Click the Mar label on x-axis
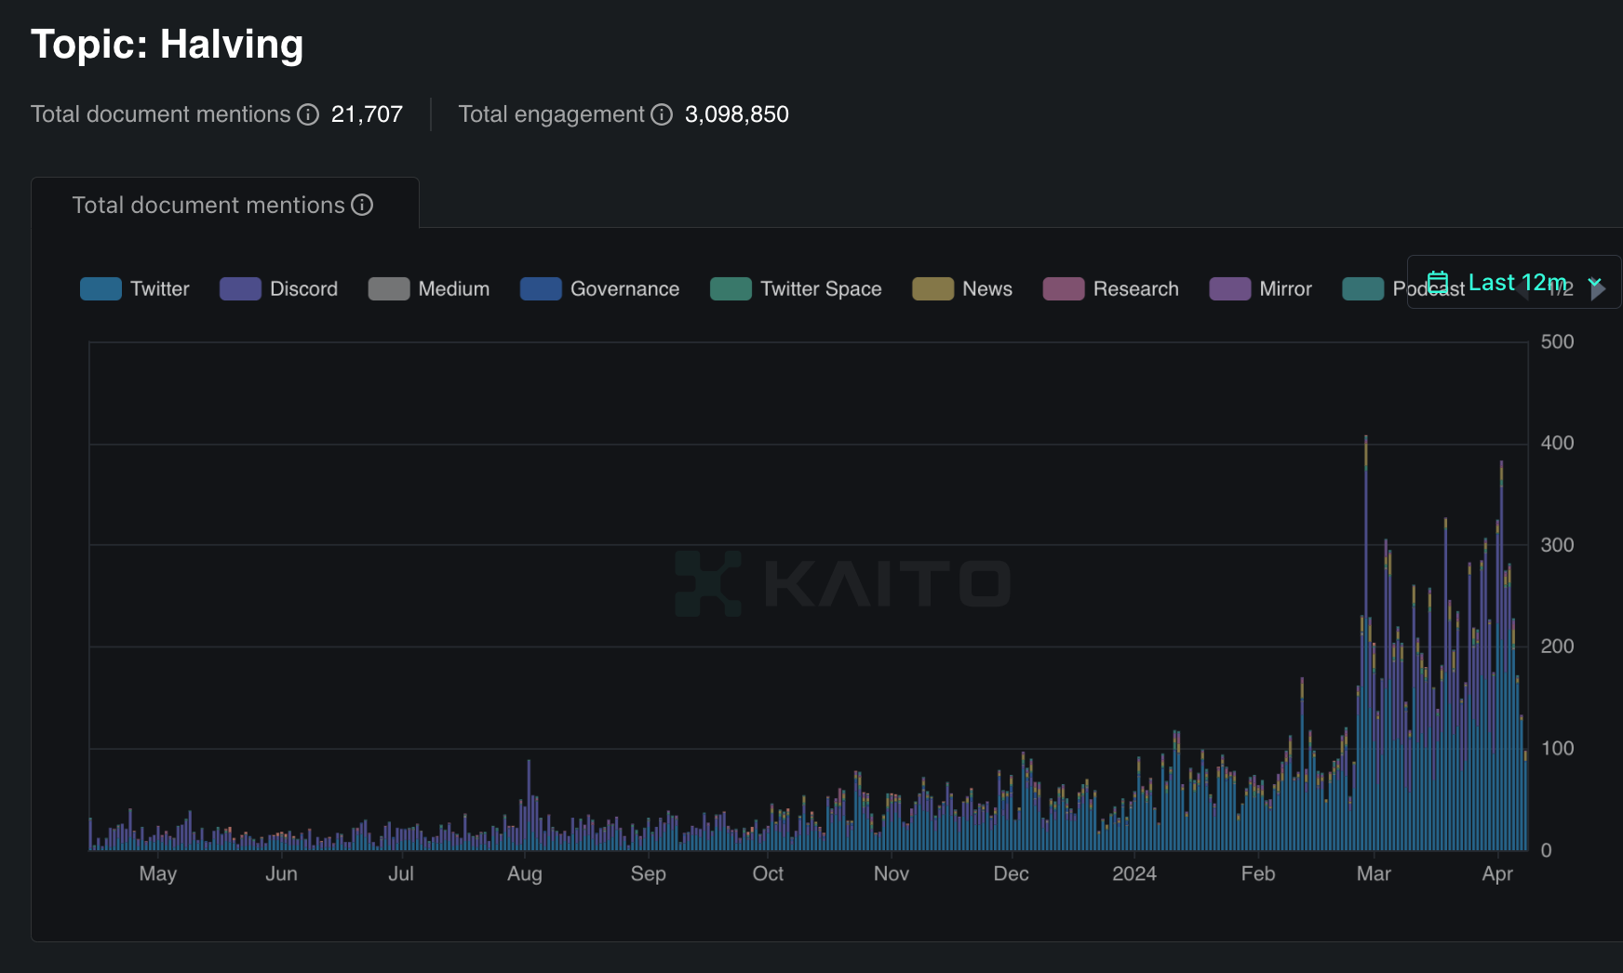This screenshot has height=973, width=1623. tap(1374, 873)
